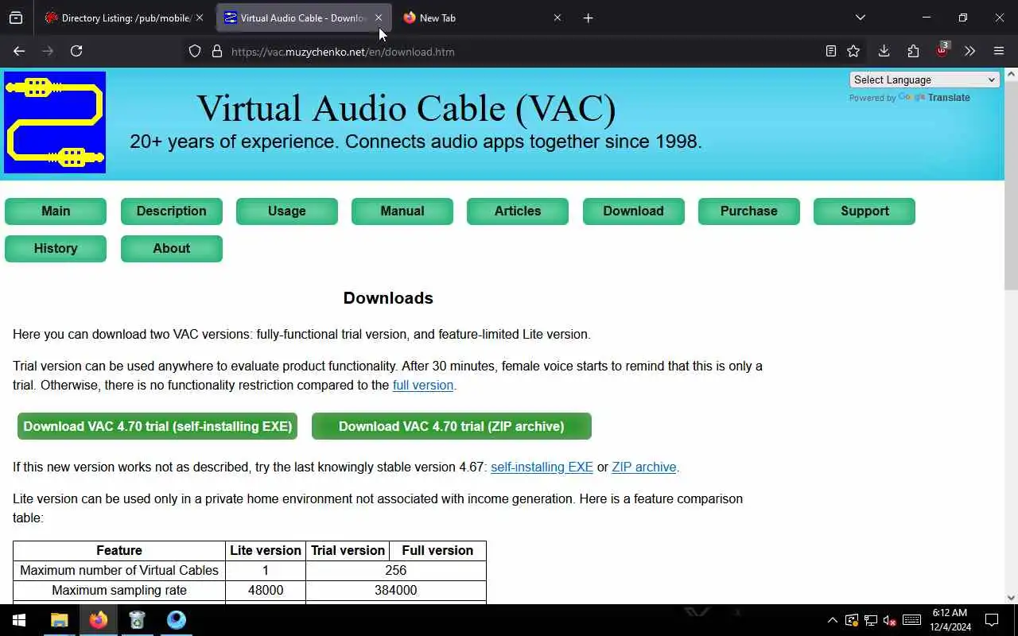Click the 'Downloads' heading text
This screenshot has height=636, width=1018.
388,298
